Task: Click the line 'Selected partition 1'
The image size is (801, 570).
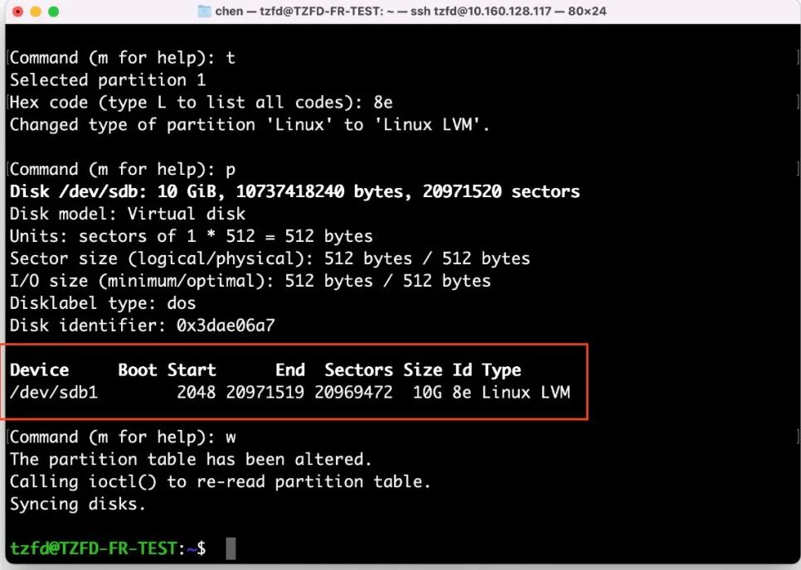Action: click(x=108, y=80)
